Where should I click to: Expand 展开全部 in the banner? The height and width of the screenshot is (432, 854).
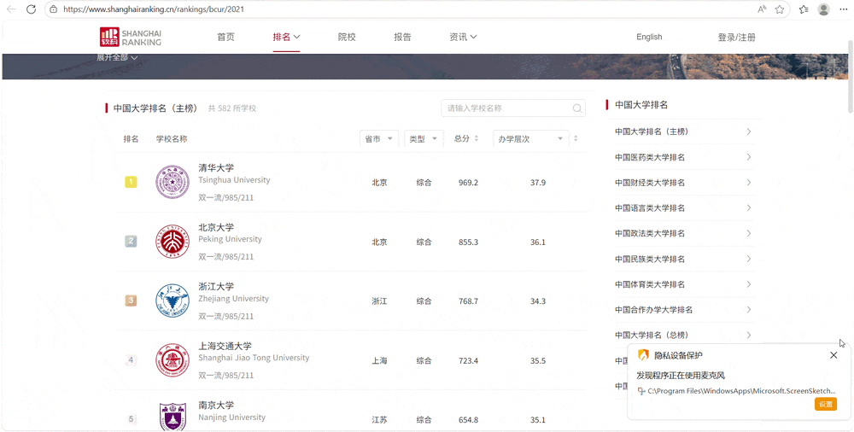(x=117, y=57)
